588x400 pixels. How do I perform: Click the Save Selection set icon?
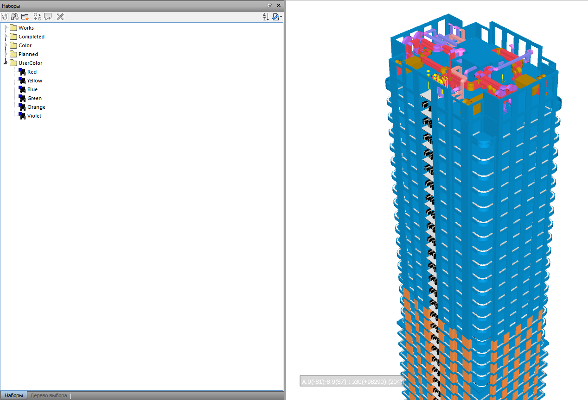tap(5, 17)
